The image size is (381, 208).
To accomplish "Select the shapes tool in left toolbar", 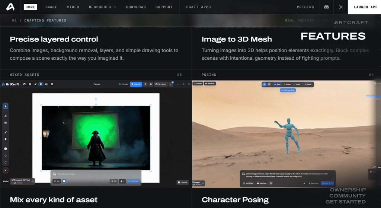I will pyautogui.click(x=5, y=116).
